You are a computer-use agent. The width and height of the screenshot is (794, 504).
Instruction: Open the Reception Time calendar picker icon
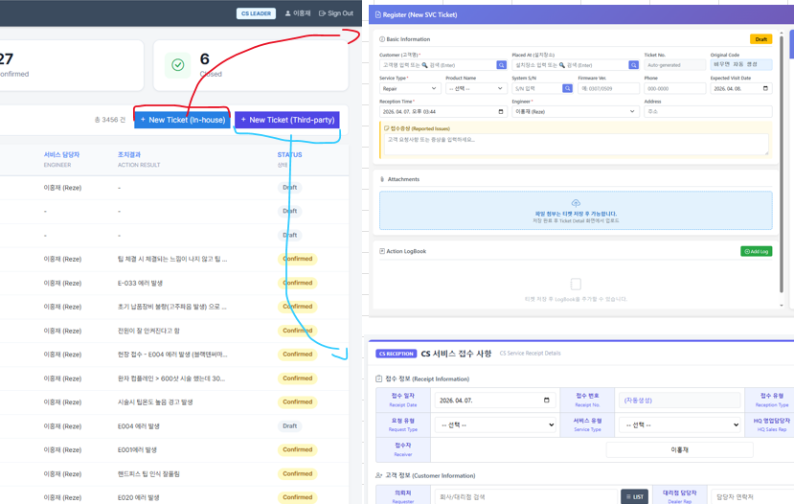point(500,111)
